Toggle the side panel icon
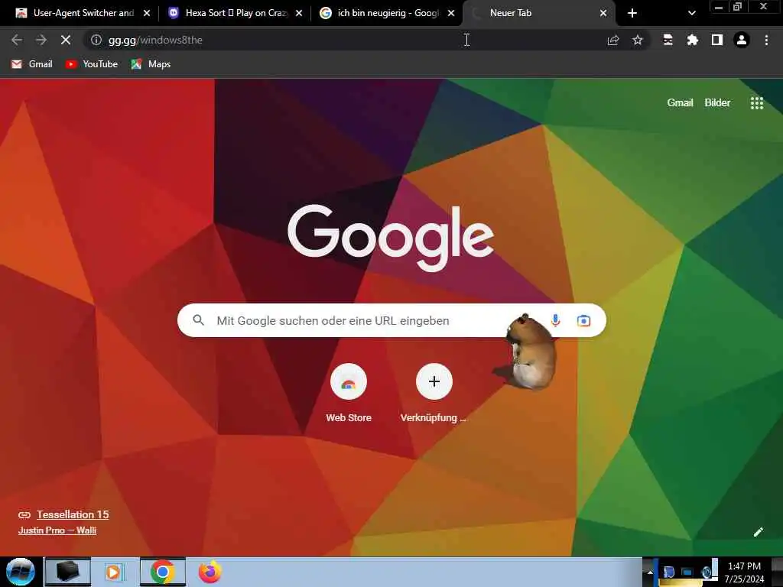The width and height of the screenshot is (783, 587). (x=717, y=40)
